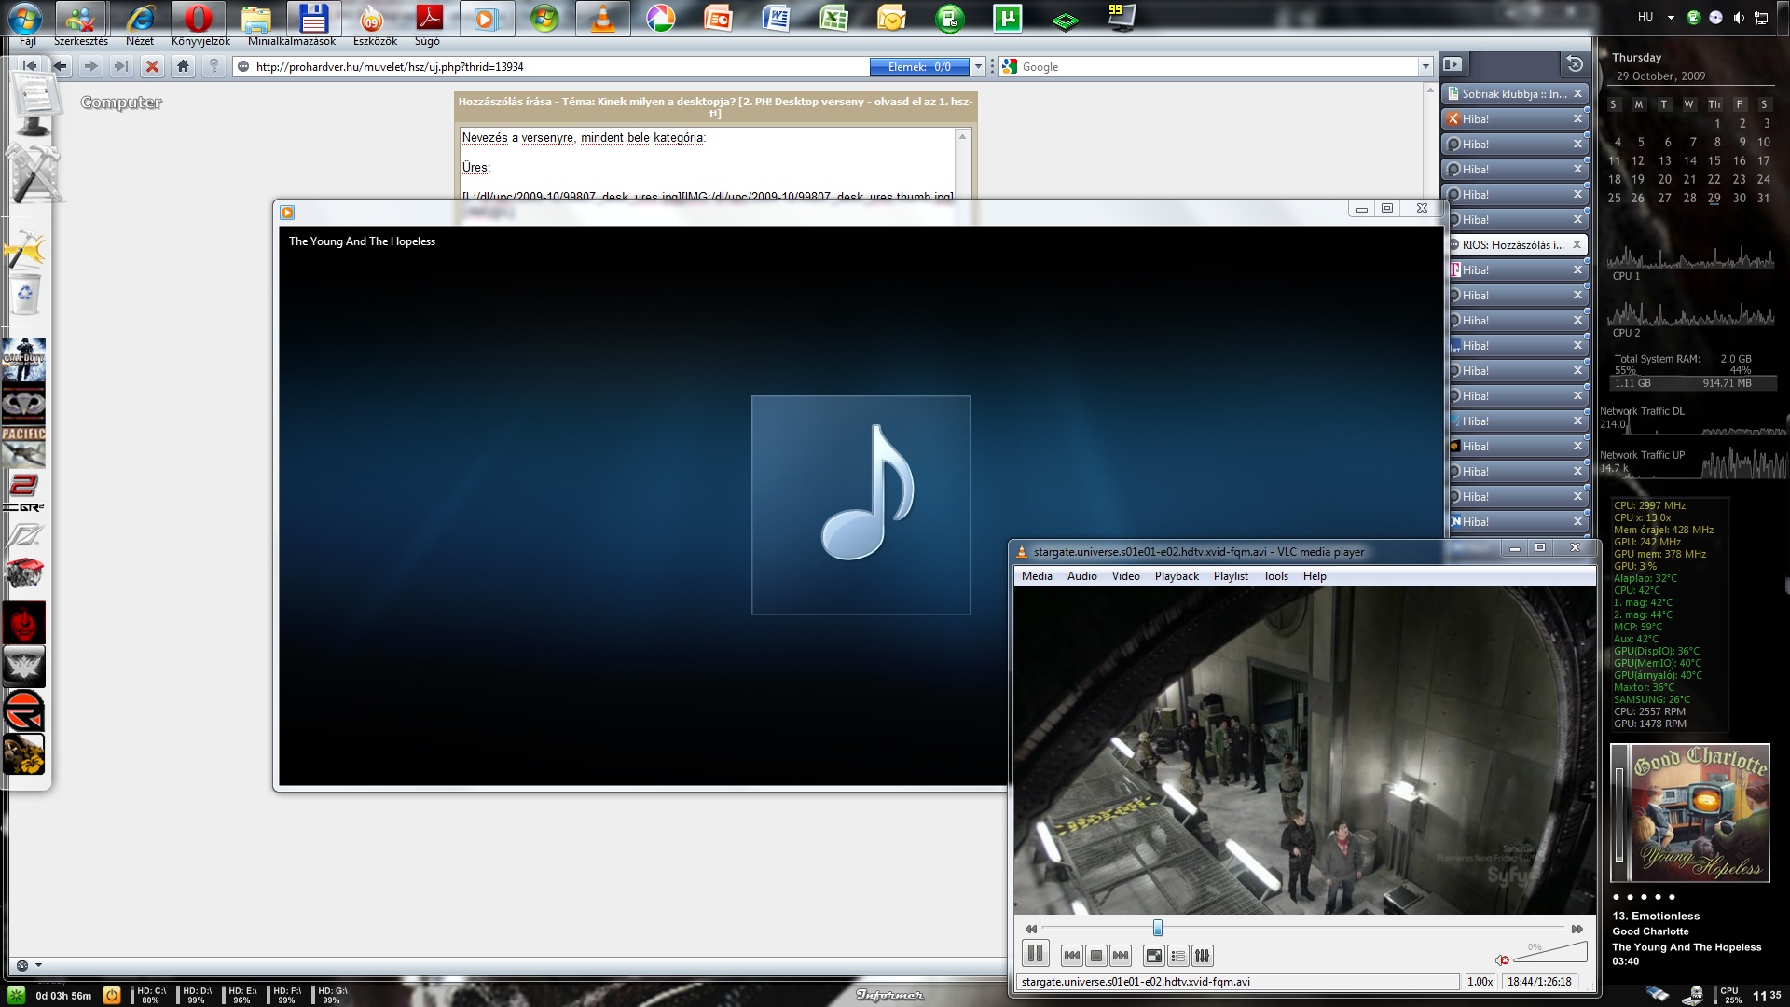
Task: Toggle VLC fullscreen mode button
Action: (1154, 956)
